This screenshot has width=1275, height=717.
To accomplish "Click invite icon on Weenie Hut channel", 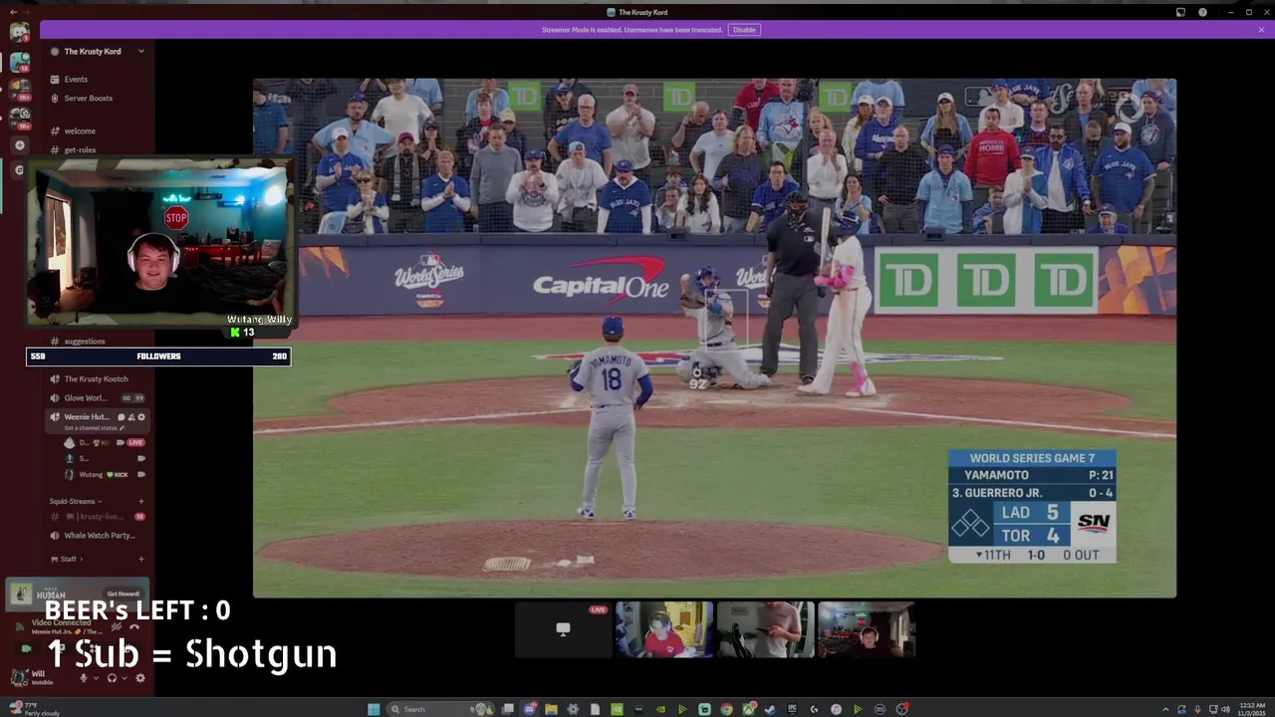I will [131, 417].
